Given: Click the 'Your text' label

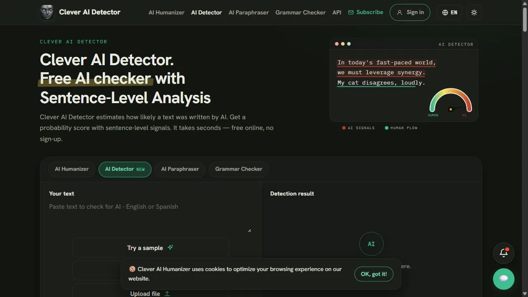Looking at the screenshot, I should click(x=61, y=193).
